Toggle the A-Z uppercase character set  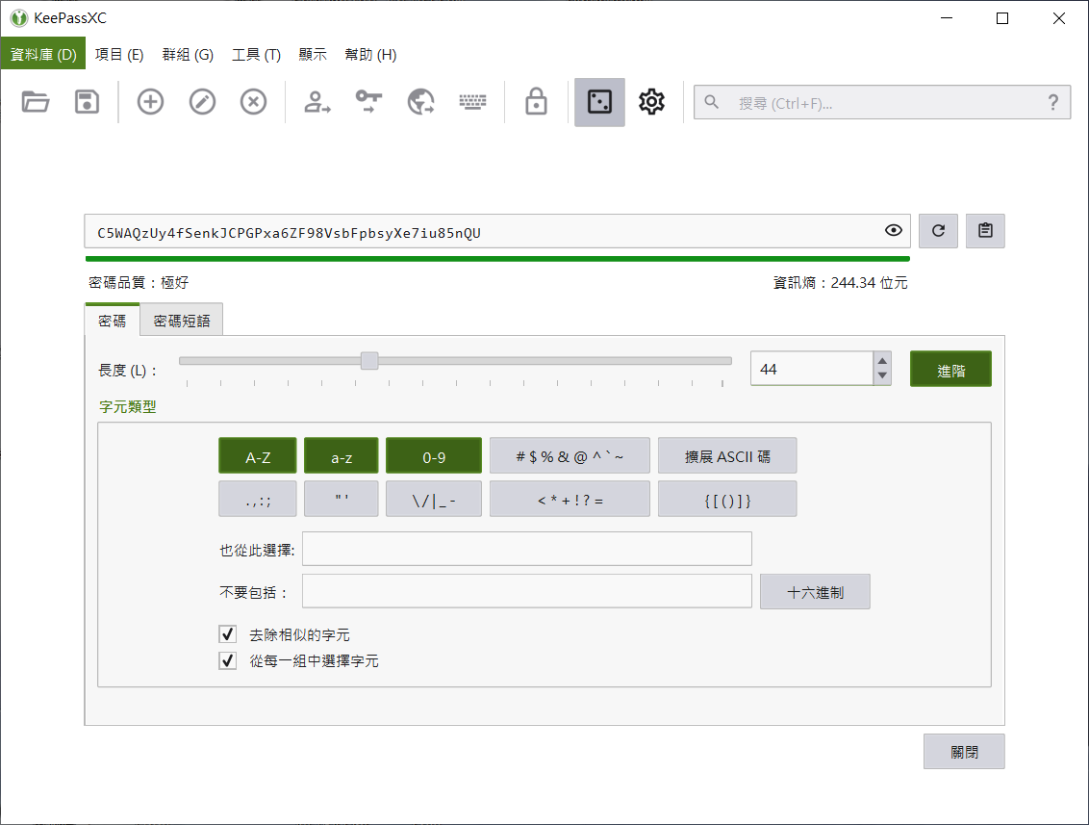pos(258,456)
